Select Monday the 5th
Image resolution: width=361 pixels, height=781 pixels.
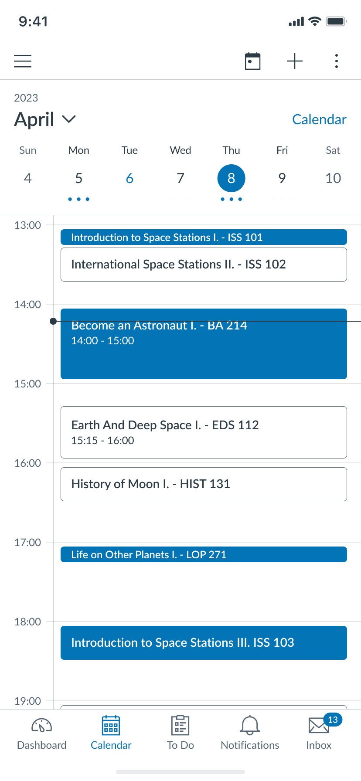pyautogui.click(x=78, y=178)
